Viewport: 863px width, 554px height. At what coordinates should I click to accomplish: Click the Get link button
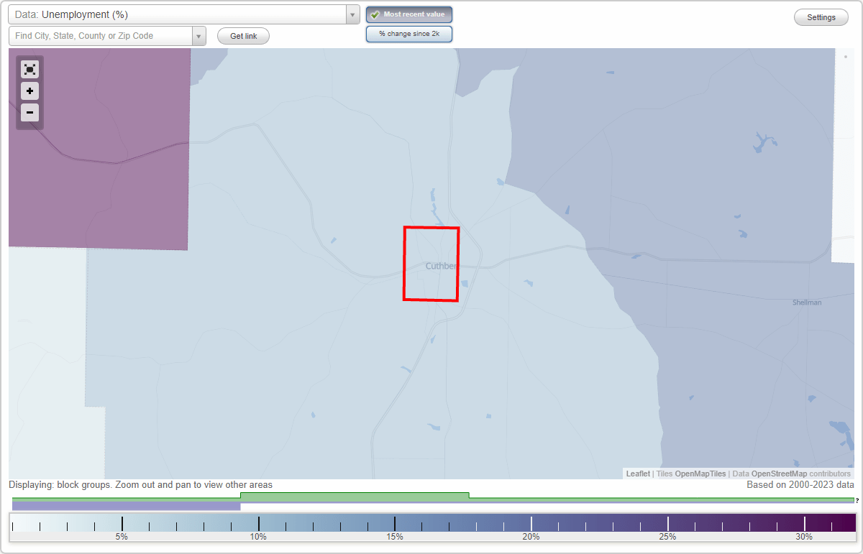243,36
